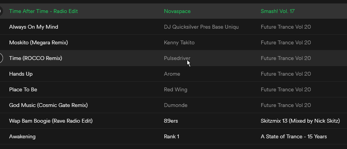The width and height of the screenshot is (347, 149).
Task: Open the Red Wing artist page
Action: [x=175, y=89]
